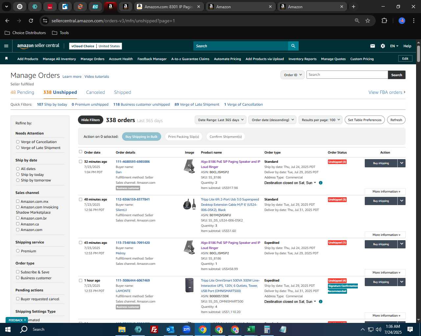Check the Amazon.ca sales channel box
This screenshot has height=336, width=421.
pos(18,224)
